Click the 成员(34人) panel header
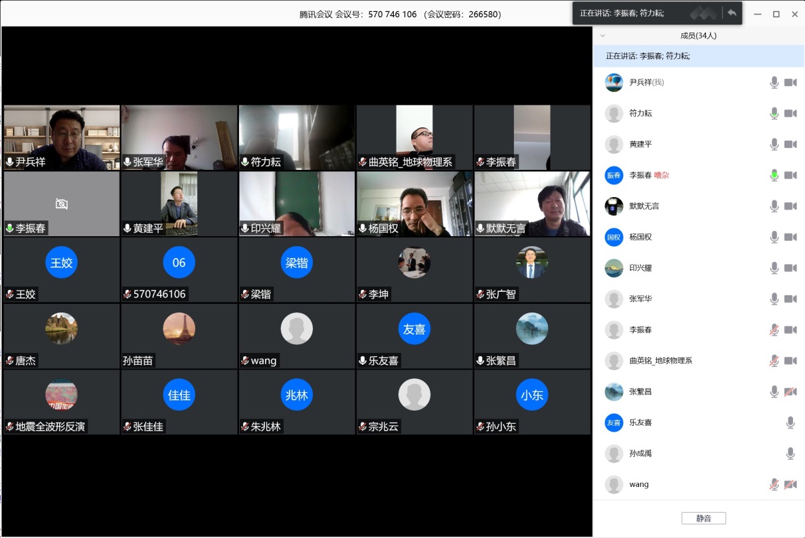 click(x=698, y=36)
